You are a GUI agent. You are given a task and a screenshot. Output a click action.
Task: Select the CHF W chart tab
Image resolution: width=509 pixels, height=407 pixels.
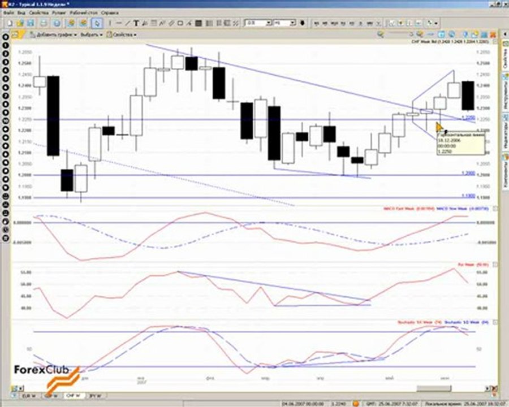[x=74, y=396]
